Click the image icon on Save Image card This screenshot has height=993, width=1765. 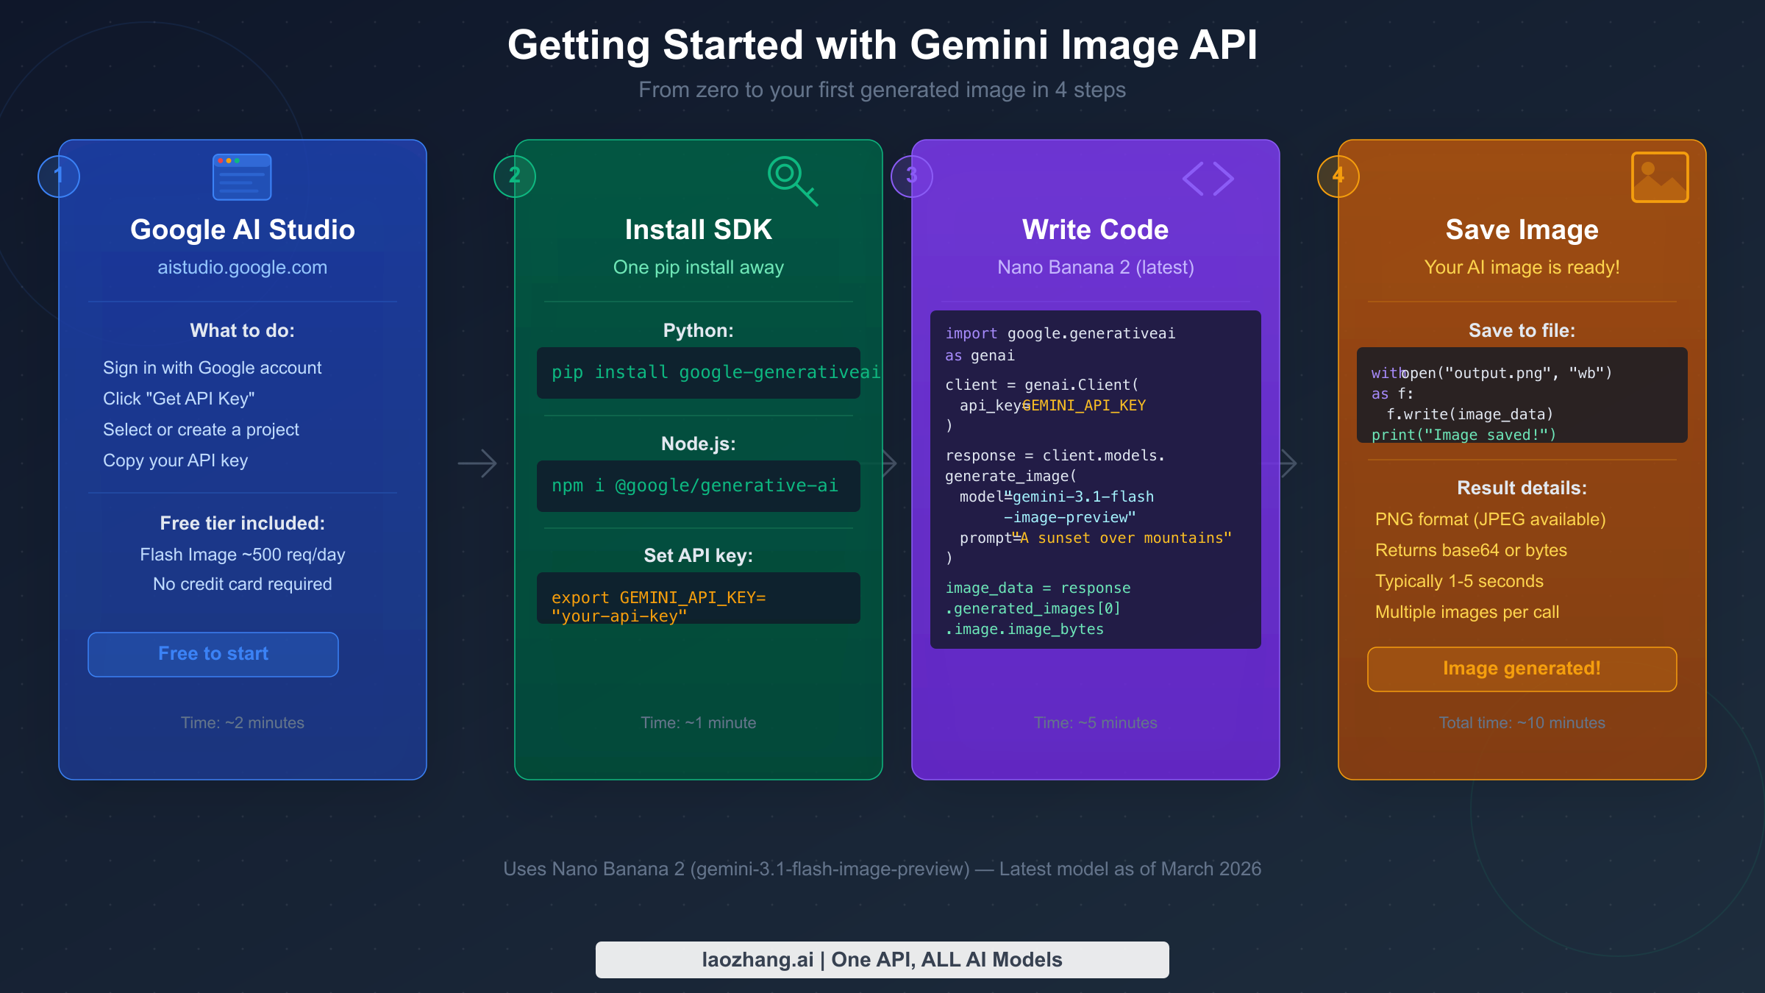1660,177
